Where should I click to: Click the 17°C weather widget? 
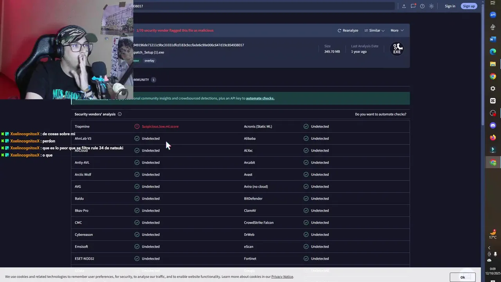493,234
